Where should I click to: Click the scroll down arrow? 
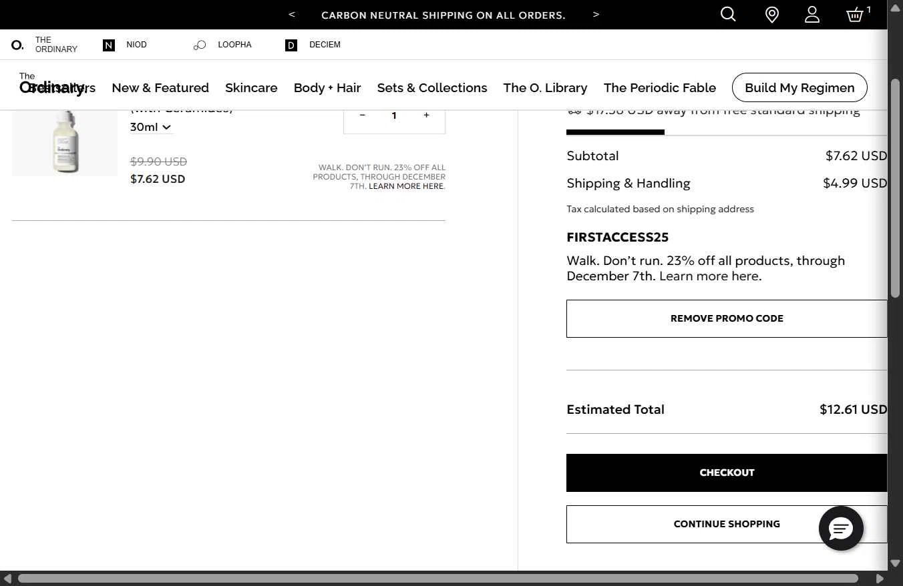[895, 564]
